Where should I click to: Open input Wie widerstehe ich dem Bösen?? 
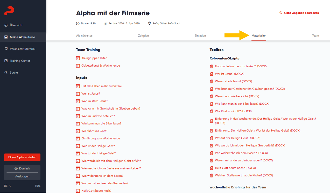click(x=102, y=176)
